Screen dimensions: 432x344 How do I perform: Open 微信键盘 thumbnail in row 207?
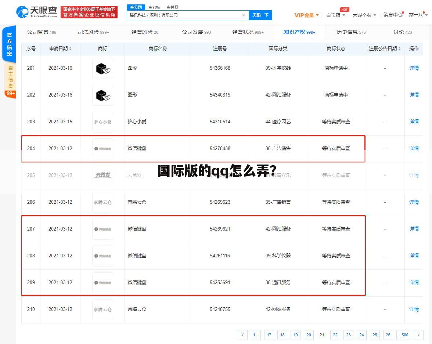[x=103, y=229]
